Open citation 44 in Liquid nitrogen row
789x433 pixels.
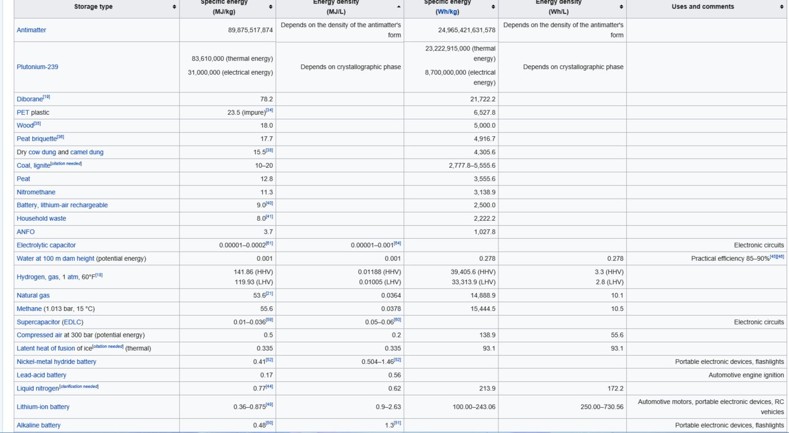pos(269,386)
